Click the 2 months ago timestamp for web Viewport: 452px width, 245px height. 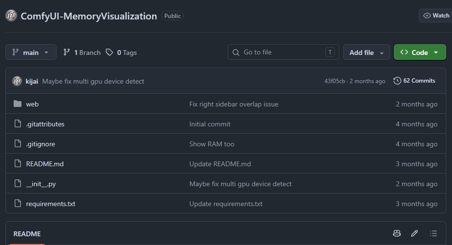(x=416, y=104)
